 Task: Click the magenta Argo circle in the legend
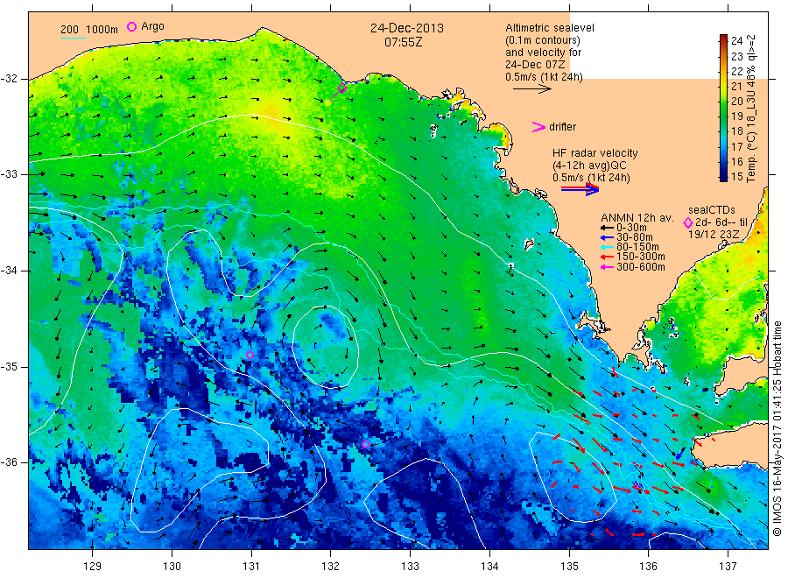(x=131, y=26)
